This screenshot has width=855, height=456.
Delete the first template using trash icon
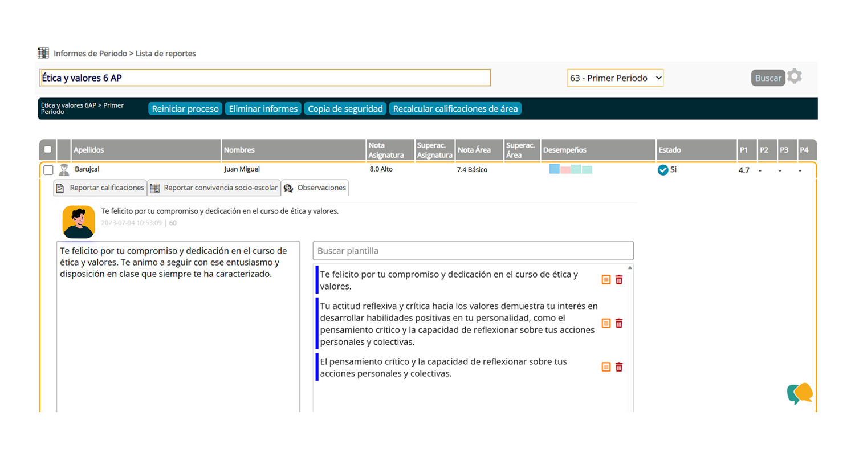click(x=619, y=280)
